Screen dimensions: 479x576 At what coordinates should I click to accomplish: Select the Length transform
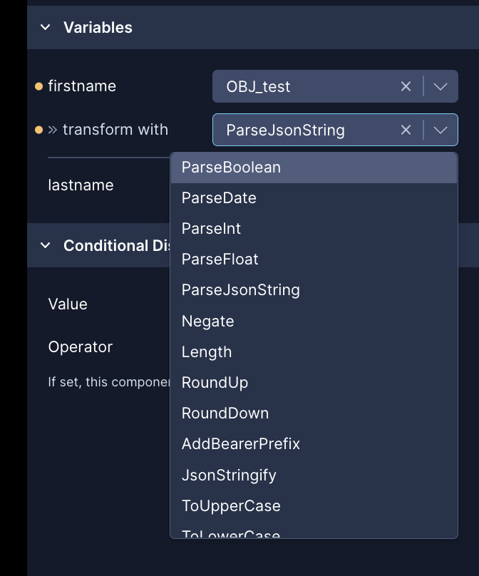pyautogui.click(x=206, y=351)
